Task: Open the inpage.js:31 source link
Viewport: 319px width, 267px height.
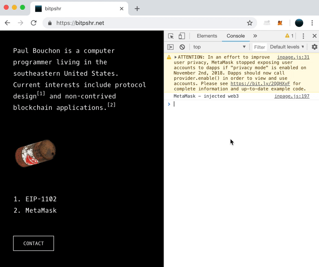Action: [x=293, y=57]
